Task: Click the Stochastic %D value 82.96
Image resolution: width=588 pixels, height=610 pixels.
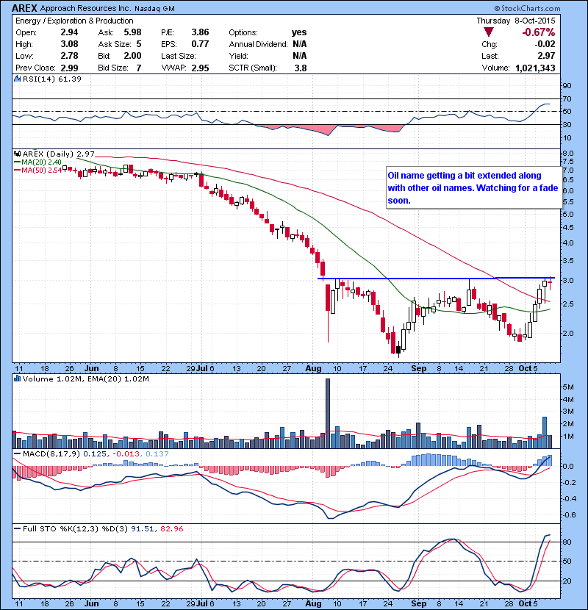Action: click(171, 528)
